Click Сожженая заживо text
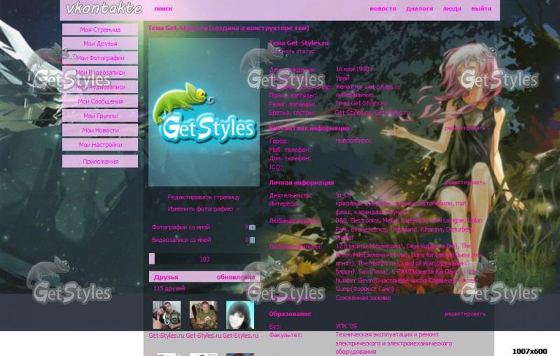This screenshot has height=356, width=560. pos(363,297)
